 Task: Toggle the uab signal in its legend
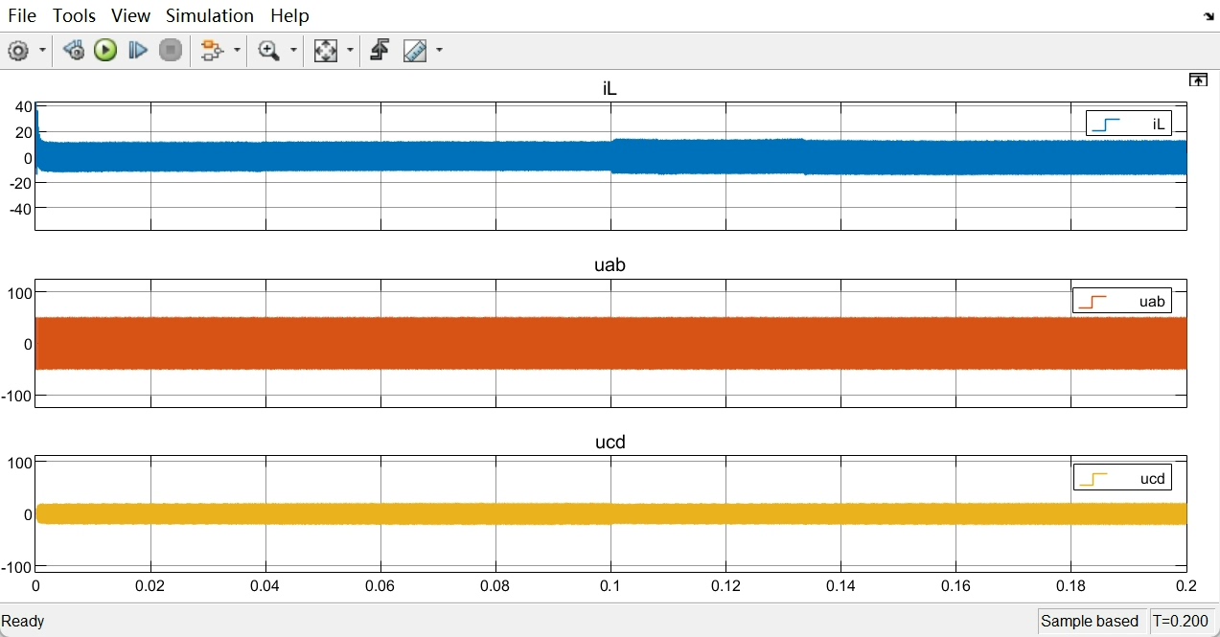coord(1122,300)
